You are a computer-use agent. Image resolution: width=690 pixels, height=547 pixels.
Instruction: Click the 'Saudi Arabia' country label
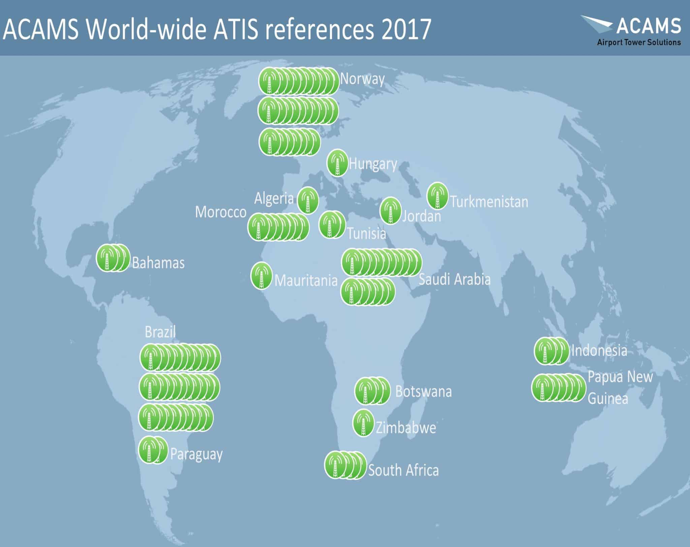(x=454, y=279)
